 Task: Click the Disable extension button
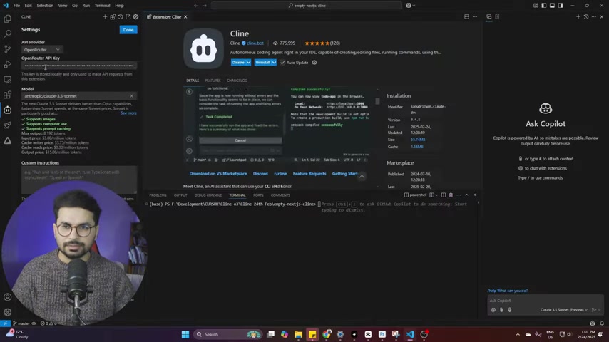[238, 63]
